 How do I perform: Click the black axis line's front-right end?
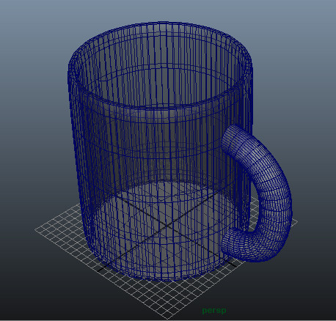[235, 265]
